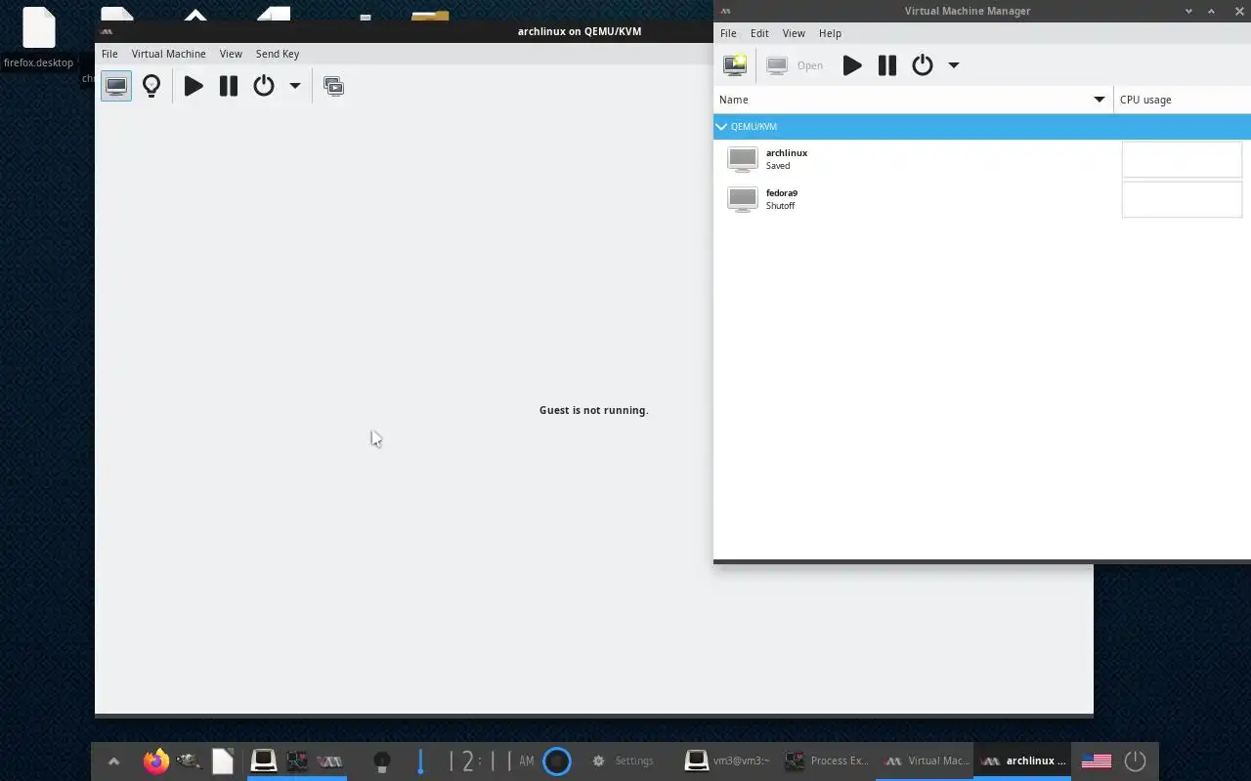Screen dimensions: 1251x781
Task: Open File menu in archlinux window
Action: pyautogui.click(x=109, y=54)
